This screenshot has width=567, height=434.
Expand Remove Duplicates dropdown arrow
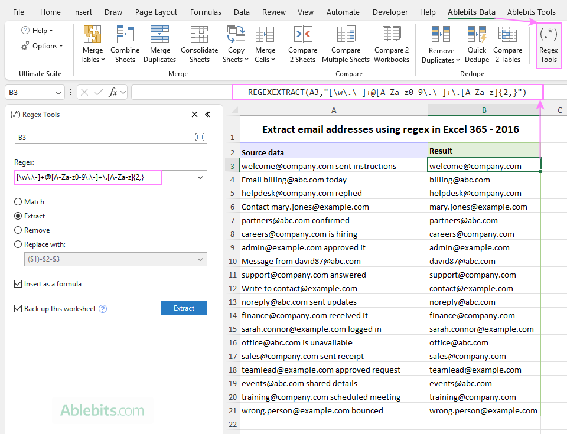click(x=458, y=60)
